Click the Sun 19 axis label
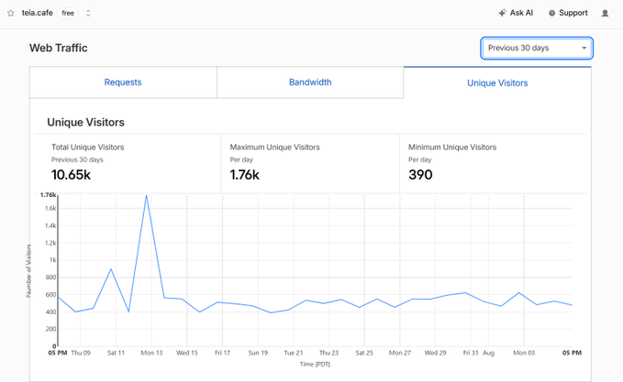The height and width of the screenshot is (382, 623). pos(258,353)
